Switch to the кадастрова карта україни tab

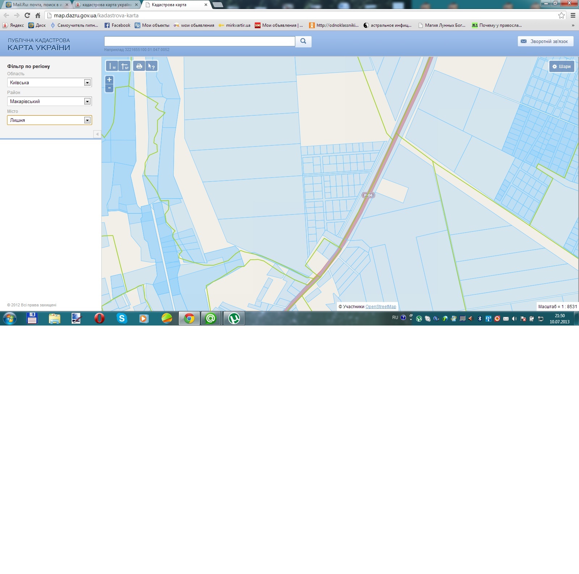(106, 5)
